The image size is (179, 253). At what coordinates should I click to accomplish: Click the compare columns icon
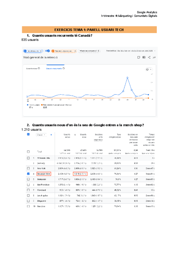143,57
